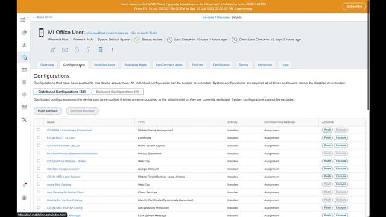Tick the iOS Test Google Account checkbox
The image size is (386, 217).
(39, 169)
